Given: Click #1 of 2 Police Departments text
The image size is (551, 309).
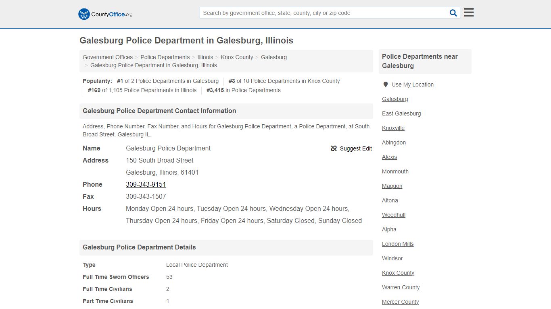Looking at the screenshot, I should [168, 81].
